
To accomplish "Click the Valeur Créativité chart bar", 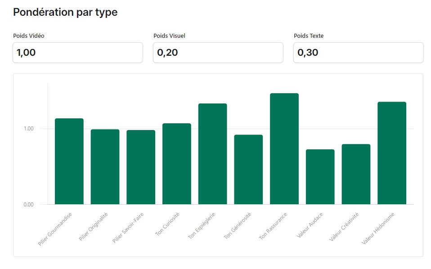I will coord(356,174).
